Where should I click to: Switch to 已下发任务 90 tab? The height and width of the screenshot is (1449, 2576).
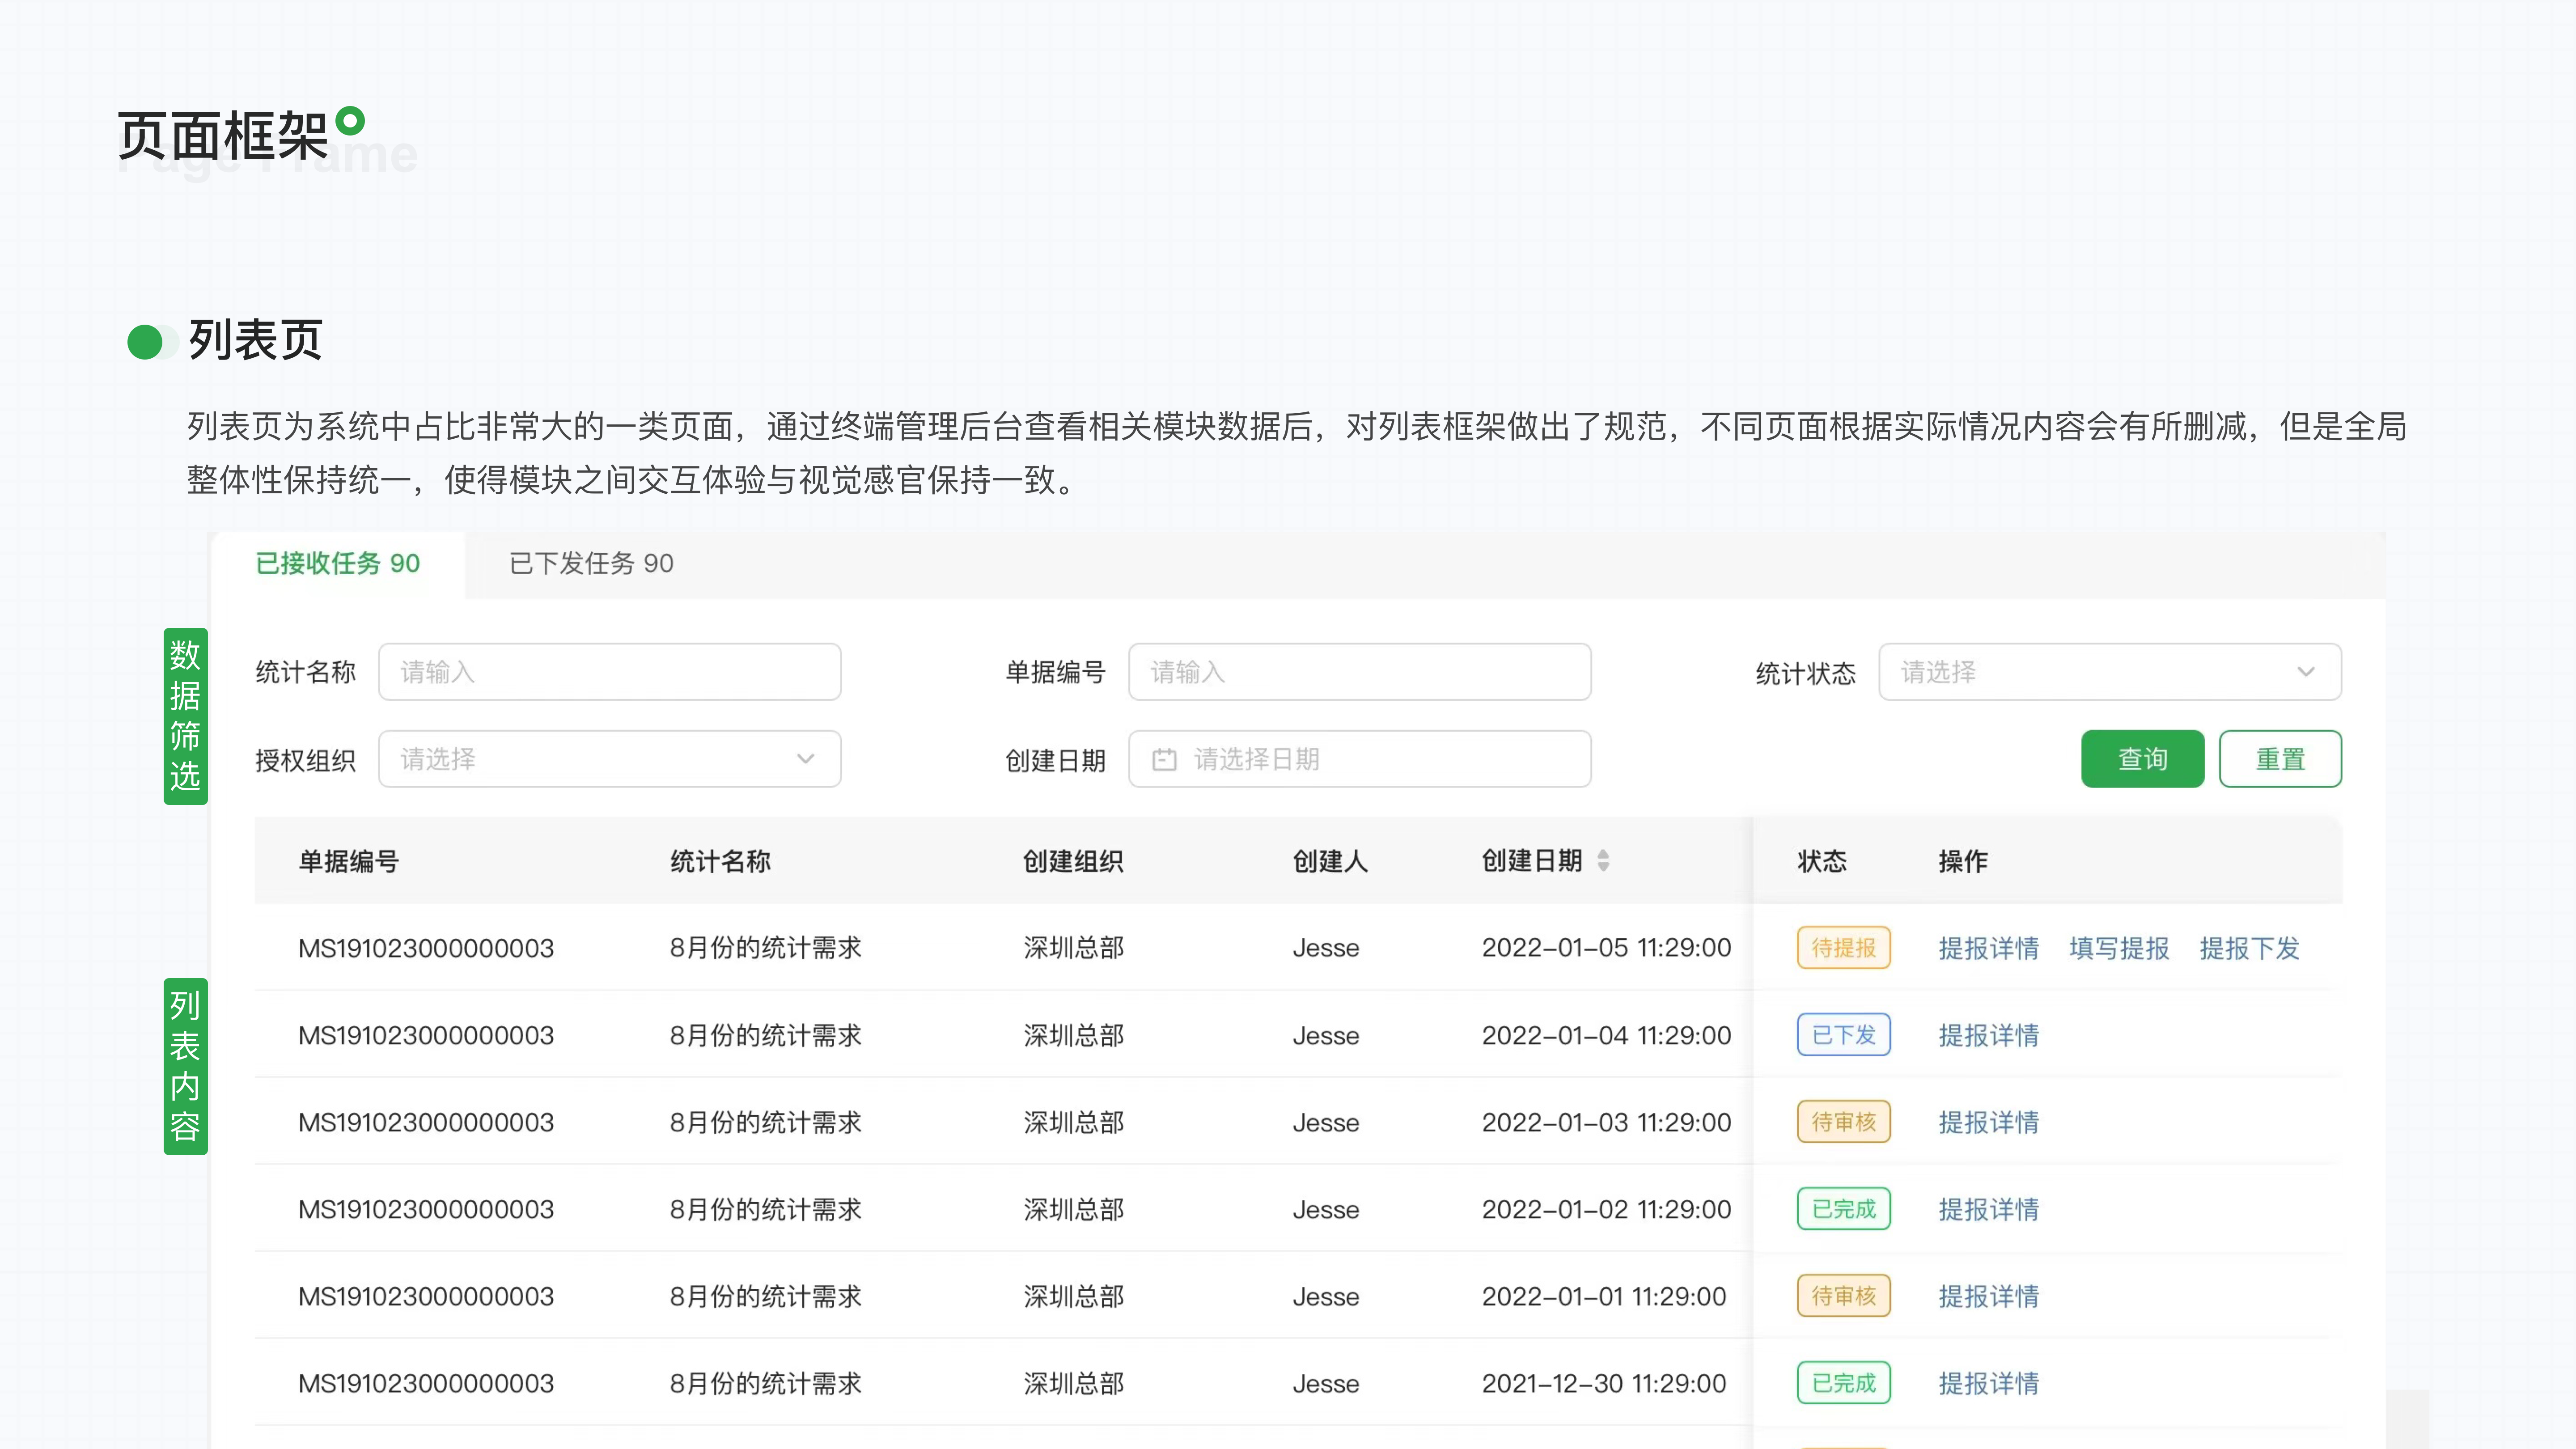592,564
